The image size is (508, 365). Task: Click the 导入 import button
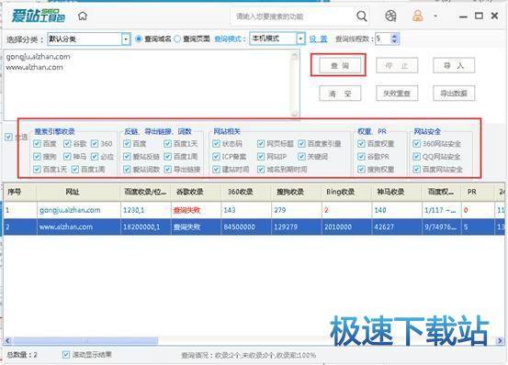click(454, 66)
